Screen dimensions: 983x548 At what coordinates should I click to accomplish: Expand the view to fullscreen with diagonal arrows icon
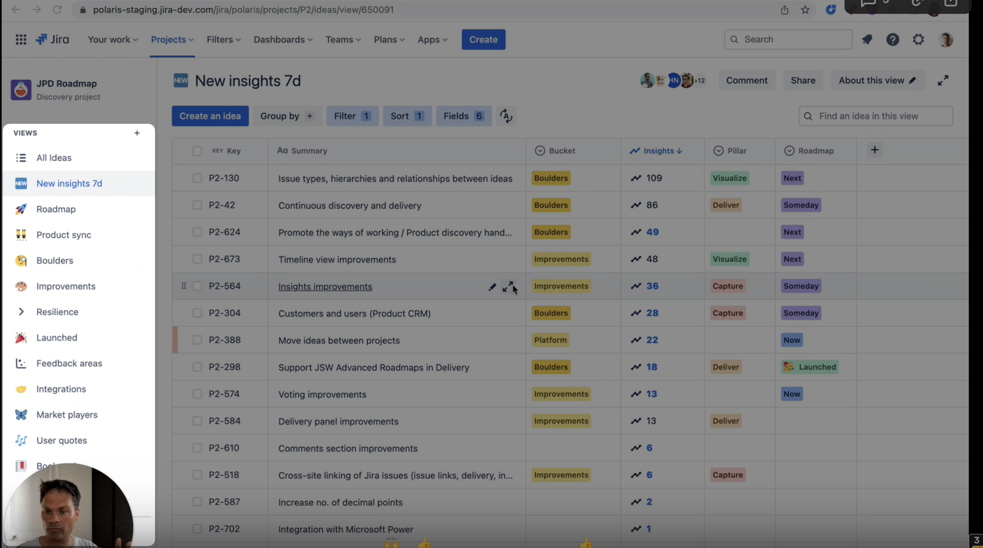[x=943, y=80]
